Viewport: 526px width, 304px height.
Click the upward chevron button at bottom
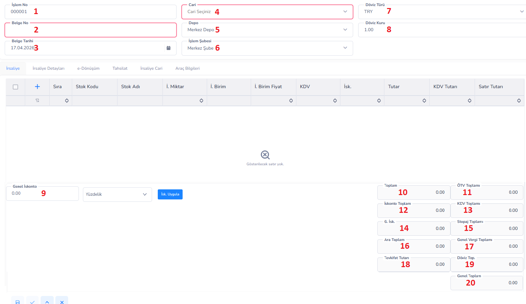click(x=47, y=302)
